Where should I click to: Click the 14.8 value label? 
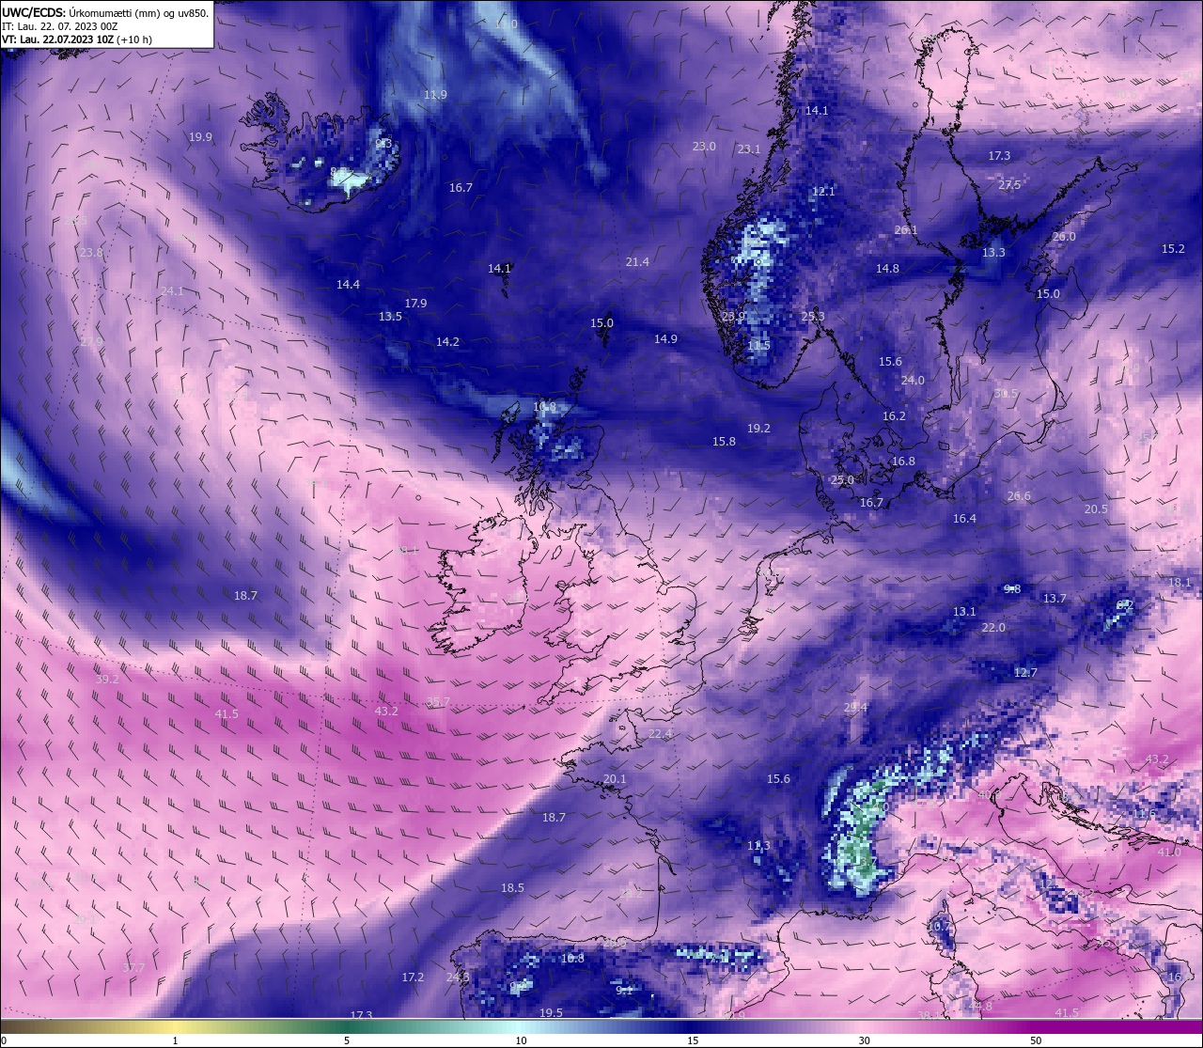click(x=887, y=269)
